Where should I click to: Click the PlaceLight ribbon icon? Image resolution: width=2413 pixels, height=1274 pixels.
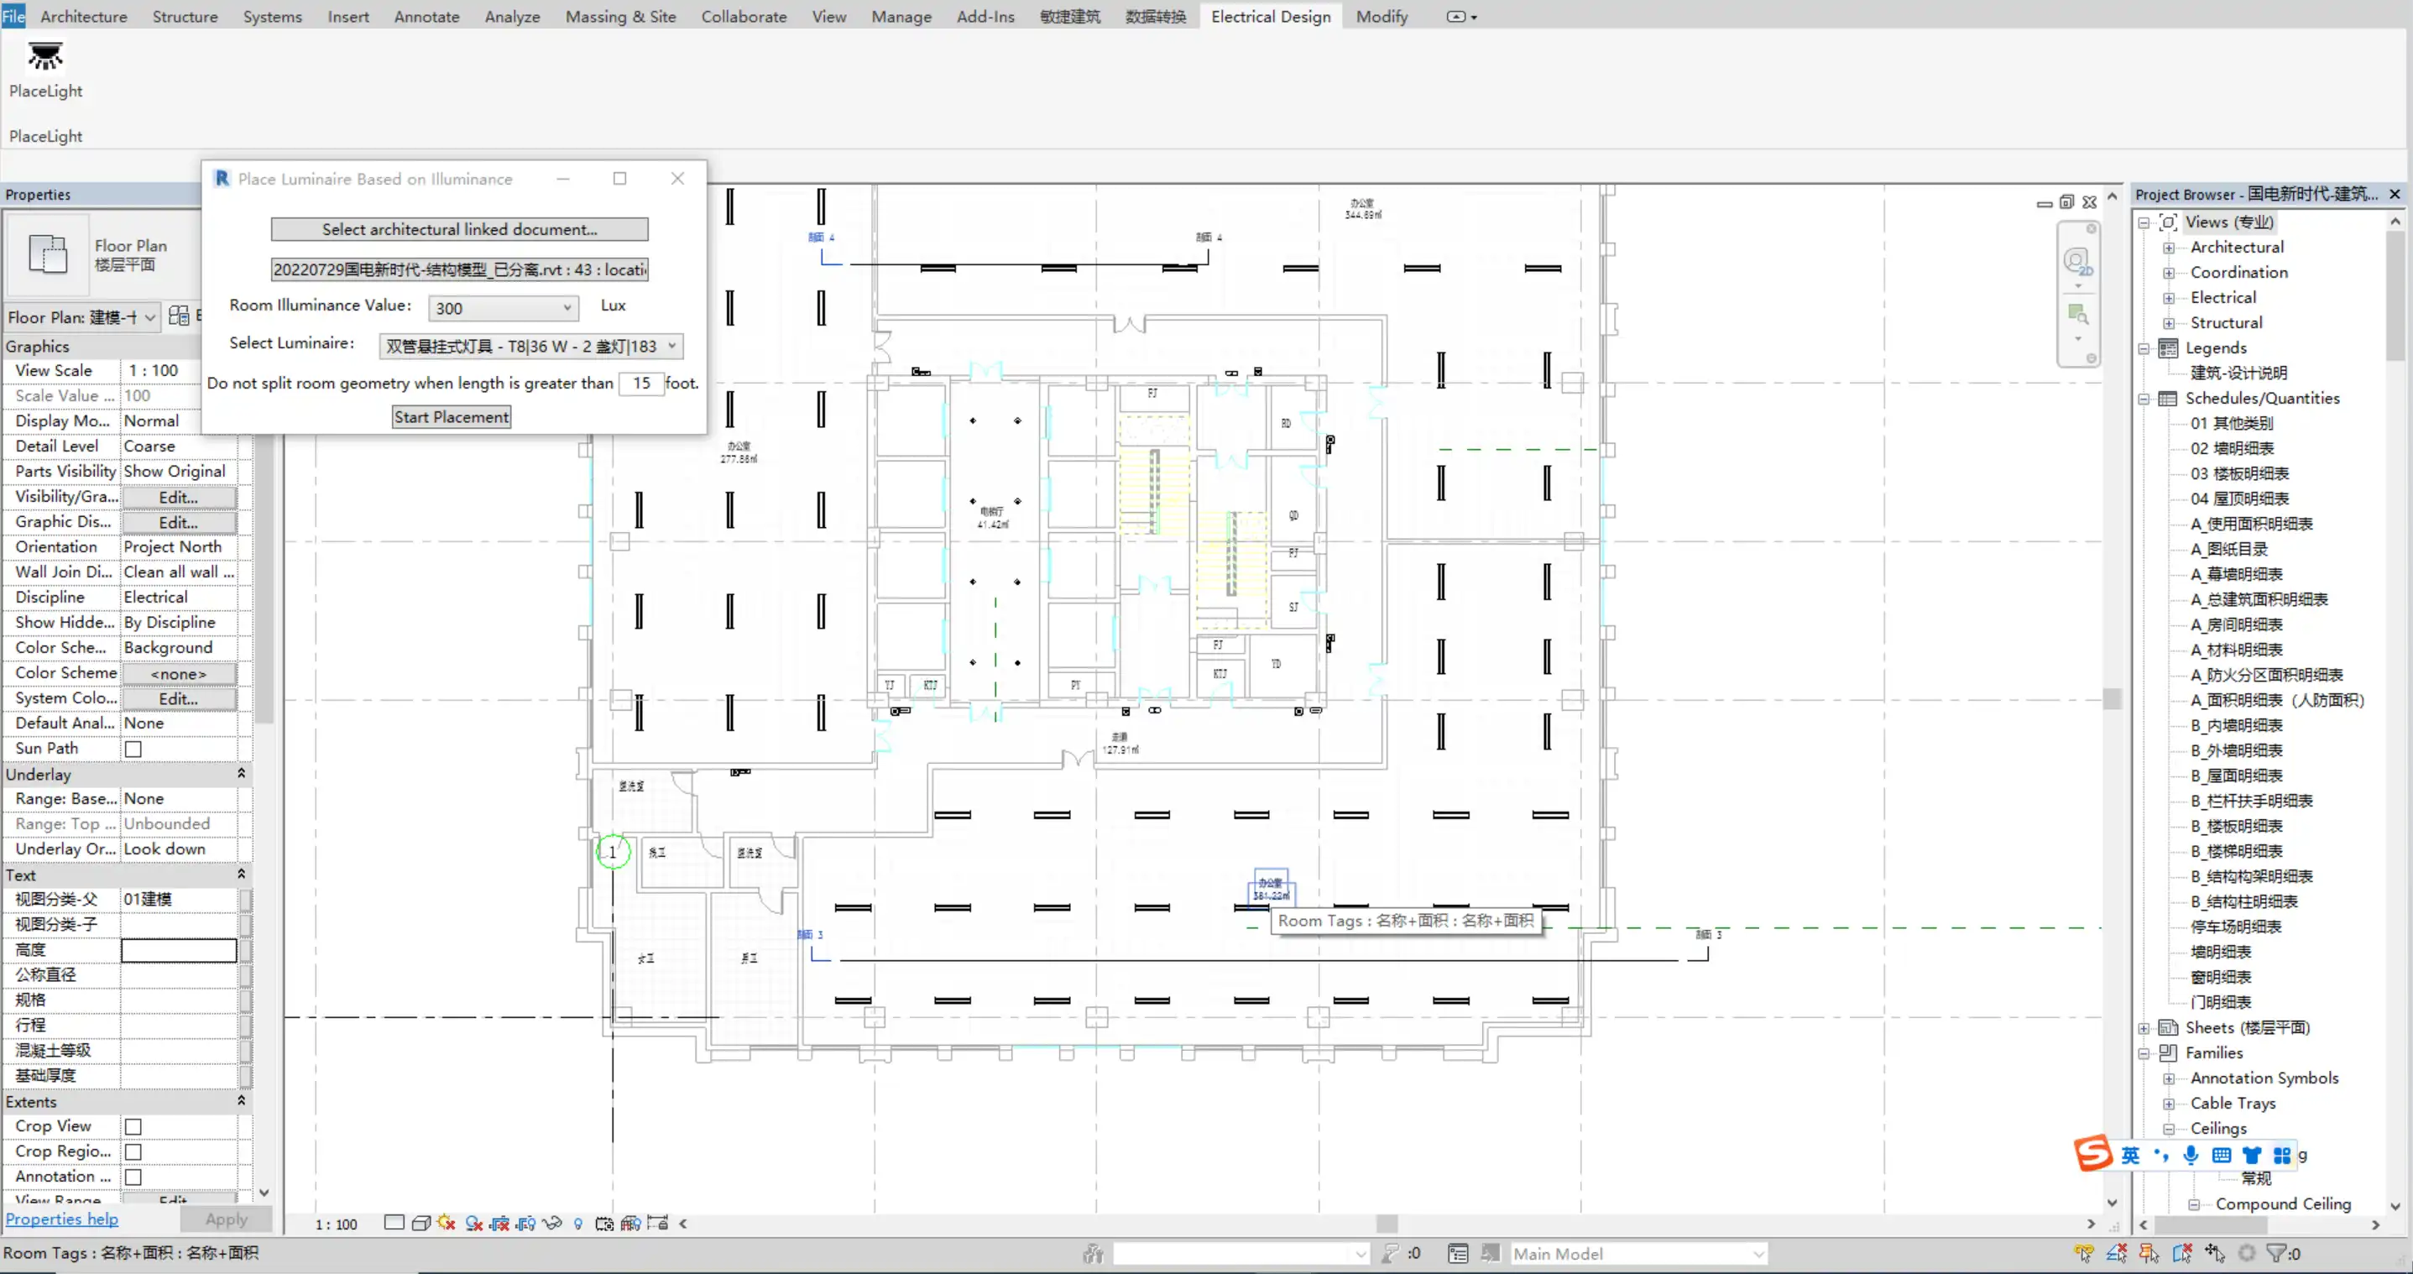[44, 58]
